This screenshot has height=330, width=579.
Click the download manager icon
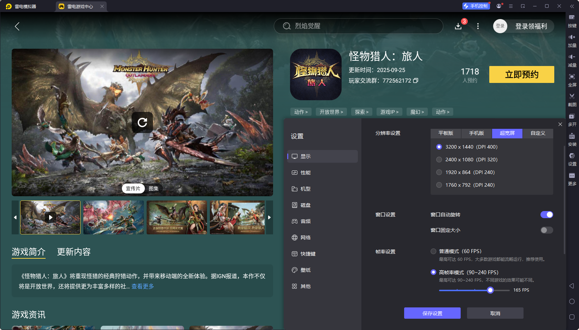458,26
